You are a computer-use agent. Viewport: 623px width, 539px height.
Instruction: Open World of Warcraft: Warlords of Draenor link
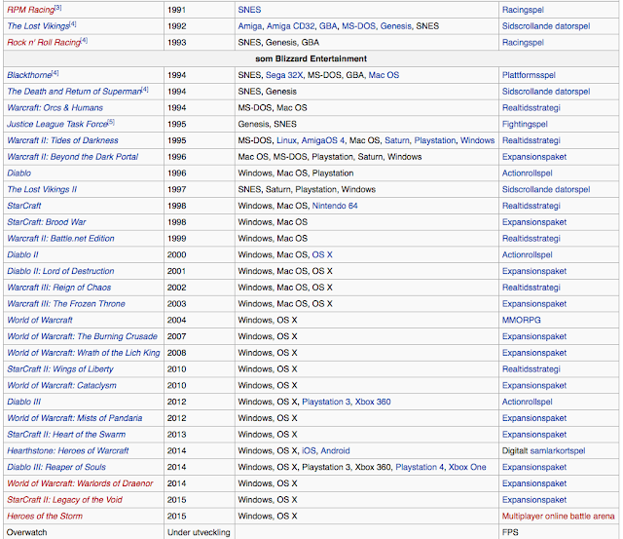[80, 482]
